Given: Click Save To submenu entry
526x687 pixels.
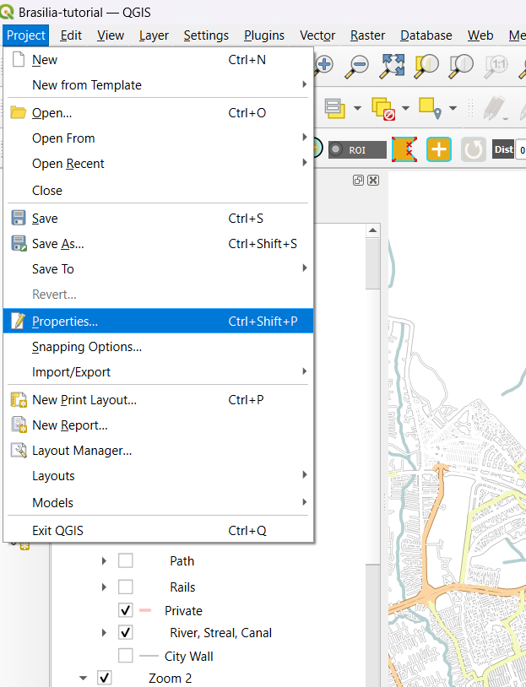Looking at the screenshot, I should point(158,268).
